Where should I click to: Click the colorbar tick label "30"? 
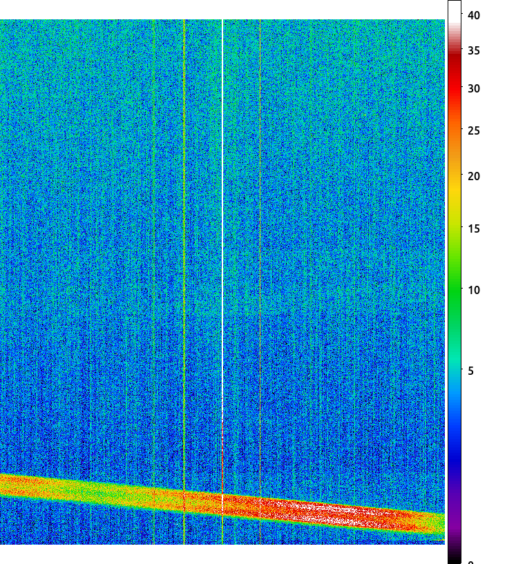pos(474,88)
